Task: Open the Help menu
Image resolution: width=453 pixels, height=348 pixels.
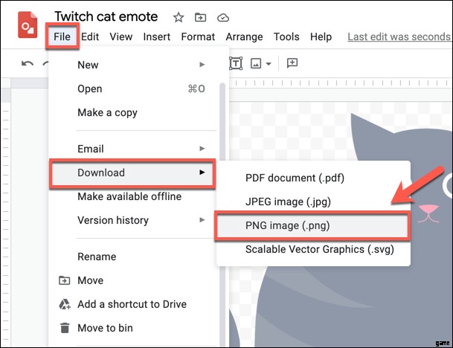Action: click(321, 36)
